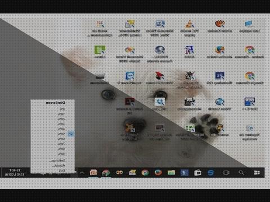
Task: Open Microsoft Store from the taskbar
Action: (197, 172)
